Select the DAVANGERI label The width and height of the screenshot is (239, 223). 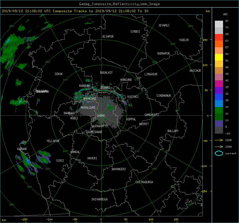click(x=119, y=169)
